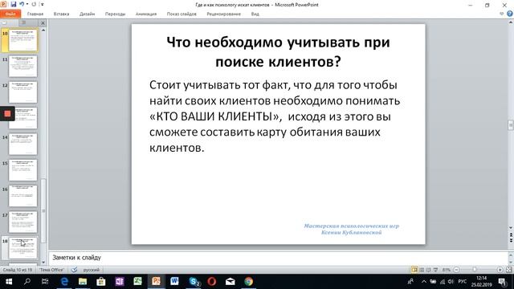Screen dimensions: 514x289
Task: Open the undo history dropdown arrow
Action: click(27, 4)
